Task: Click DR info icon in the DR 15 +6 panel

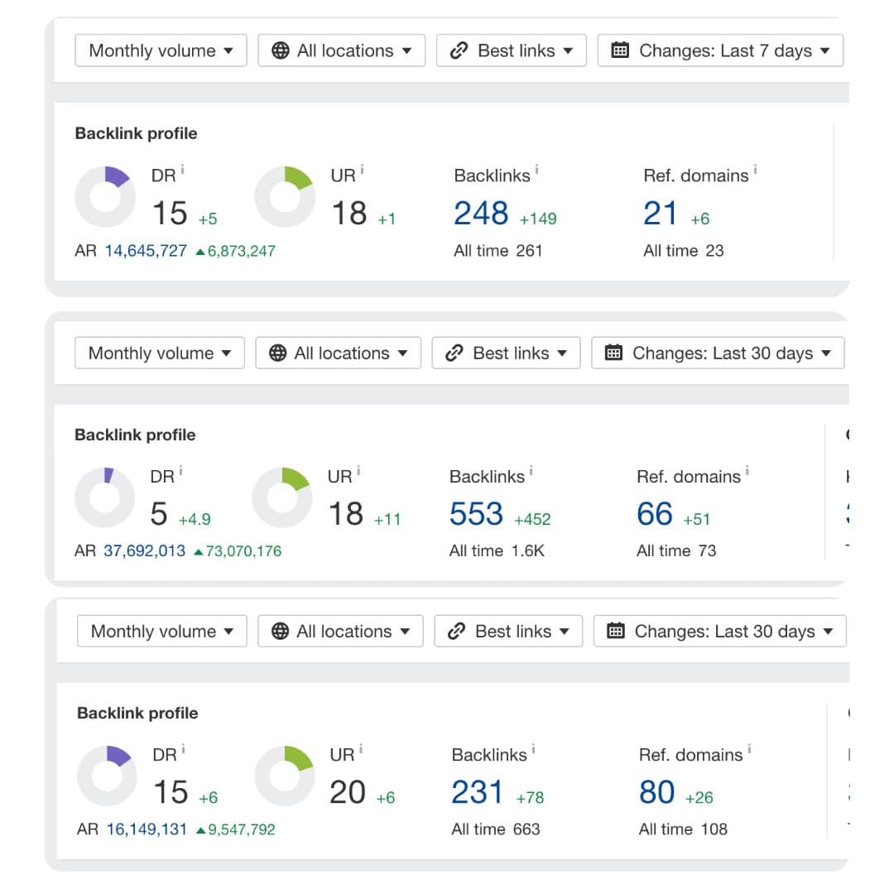Action: [183, 748]
